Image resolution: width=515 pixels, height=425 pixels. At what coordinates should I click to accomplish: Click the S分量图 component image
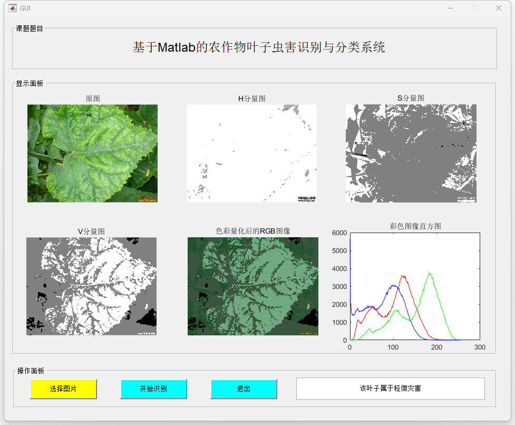coord(411,153)
